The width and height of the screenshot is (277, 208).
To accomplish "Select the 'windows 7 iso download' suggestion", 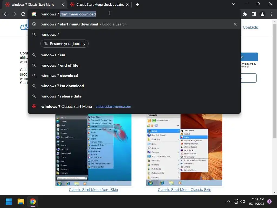I will (x=134, y=86).
